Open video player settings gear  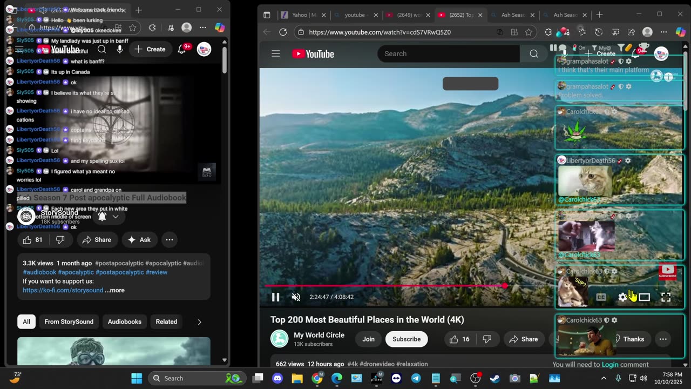click(x=622, y=297)
